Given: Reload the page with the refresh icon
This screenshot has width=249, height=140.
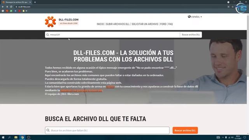Looking at the screenshot, I should coord(11,7).
